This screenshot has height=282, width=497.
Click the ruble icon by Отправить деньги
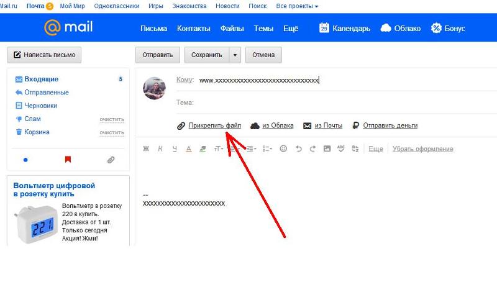[355, 126]
